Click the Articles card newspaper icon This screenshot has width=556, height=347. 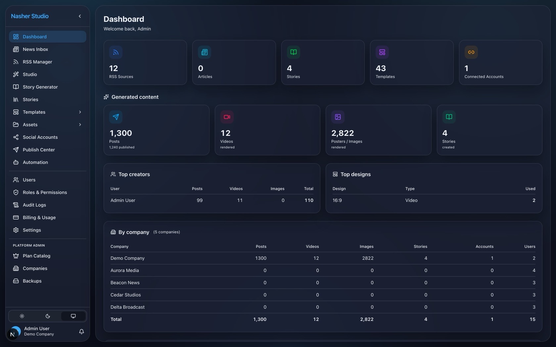click(x=205, y=52)
